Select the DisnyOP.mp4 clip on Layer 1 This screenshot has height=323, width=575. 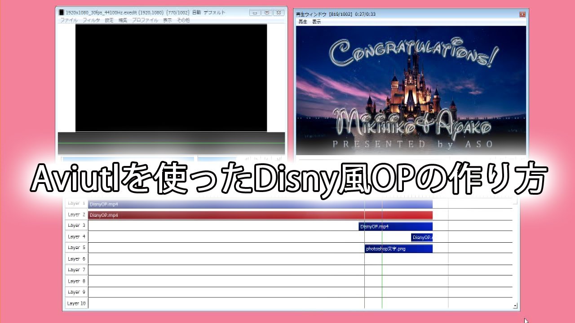[261, 204]
